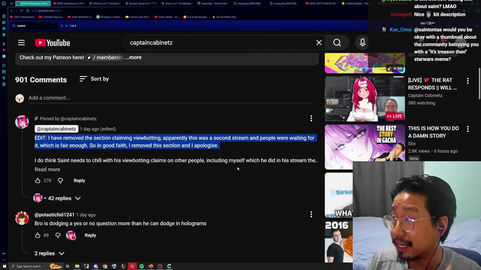Open 'THE RAT RESPONDS' live video thumbnail

coord(365,99)
